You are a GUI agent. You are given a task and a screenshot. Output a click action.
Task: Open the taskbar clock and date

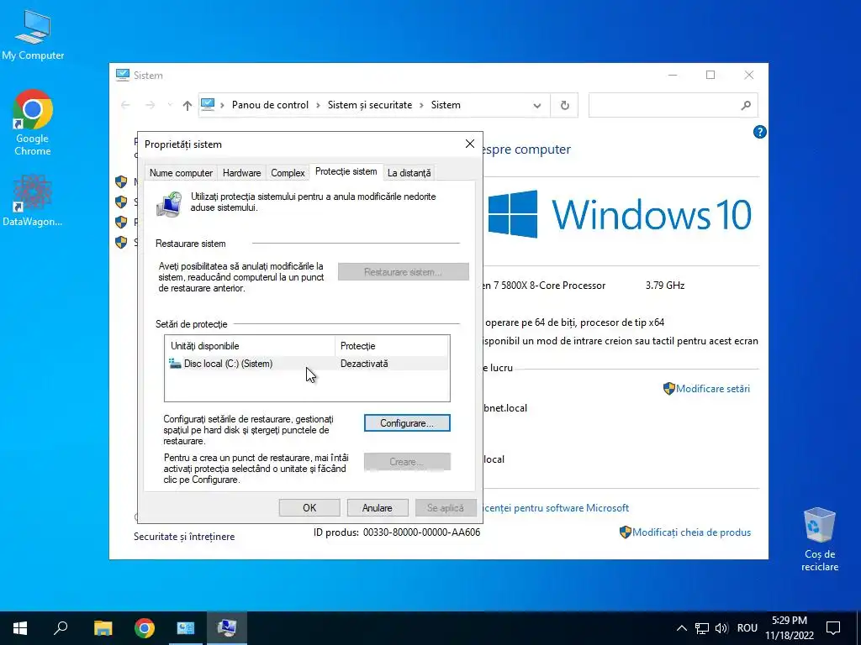click(x=790, y=628)
